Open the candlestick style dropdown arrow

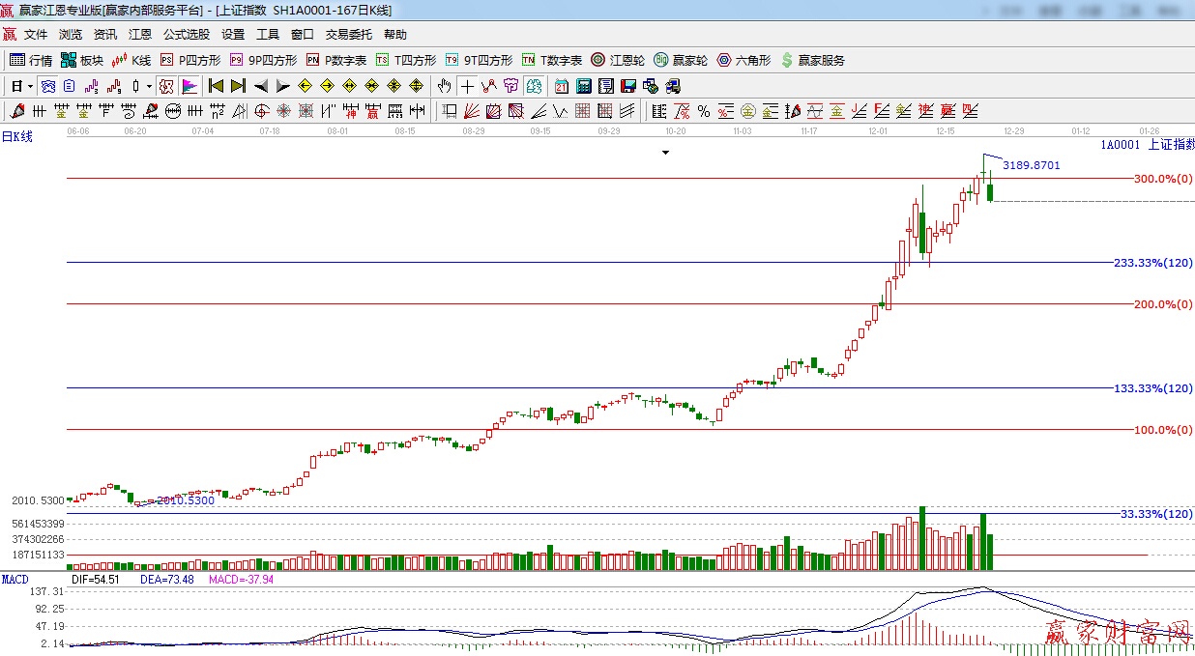click(149, 86)
